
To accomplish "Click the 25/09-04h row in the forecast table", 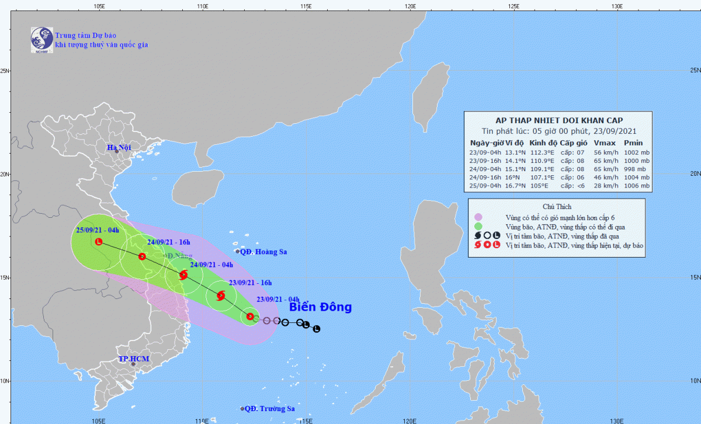I will (x=559, y=186).
